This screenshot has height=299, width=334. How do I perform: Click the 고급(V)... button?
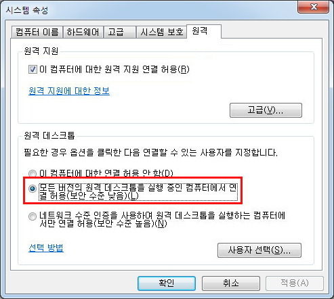(266, 110)
